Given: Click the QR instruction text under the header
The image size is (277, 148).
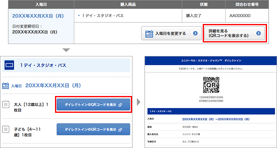Looking at the screenshot, I should (211, 69).
